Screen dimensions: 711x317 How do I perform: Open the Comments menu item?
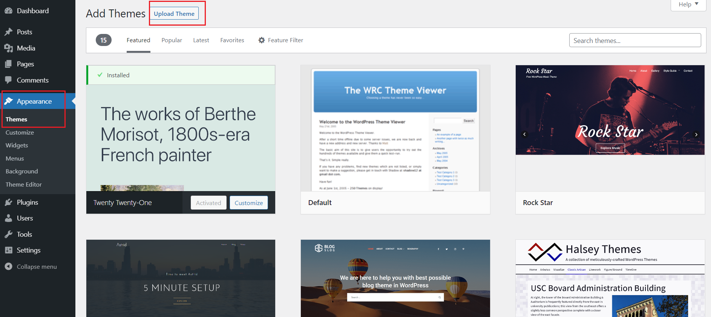coord(38,80)
